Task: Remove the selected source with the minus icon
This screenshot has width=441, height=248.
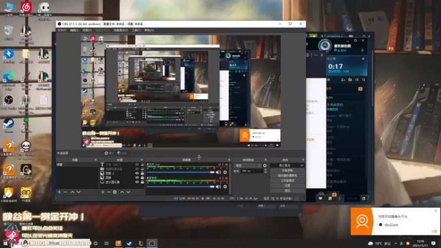Action: tap(109, 192)
